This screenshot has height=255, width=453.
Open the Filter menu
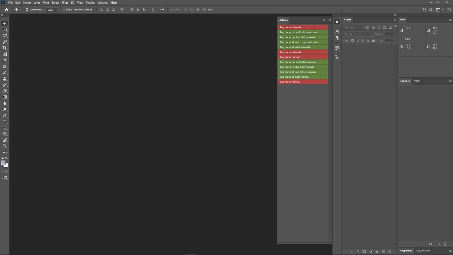click(65, 2)
